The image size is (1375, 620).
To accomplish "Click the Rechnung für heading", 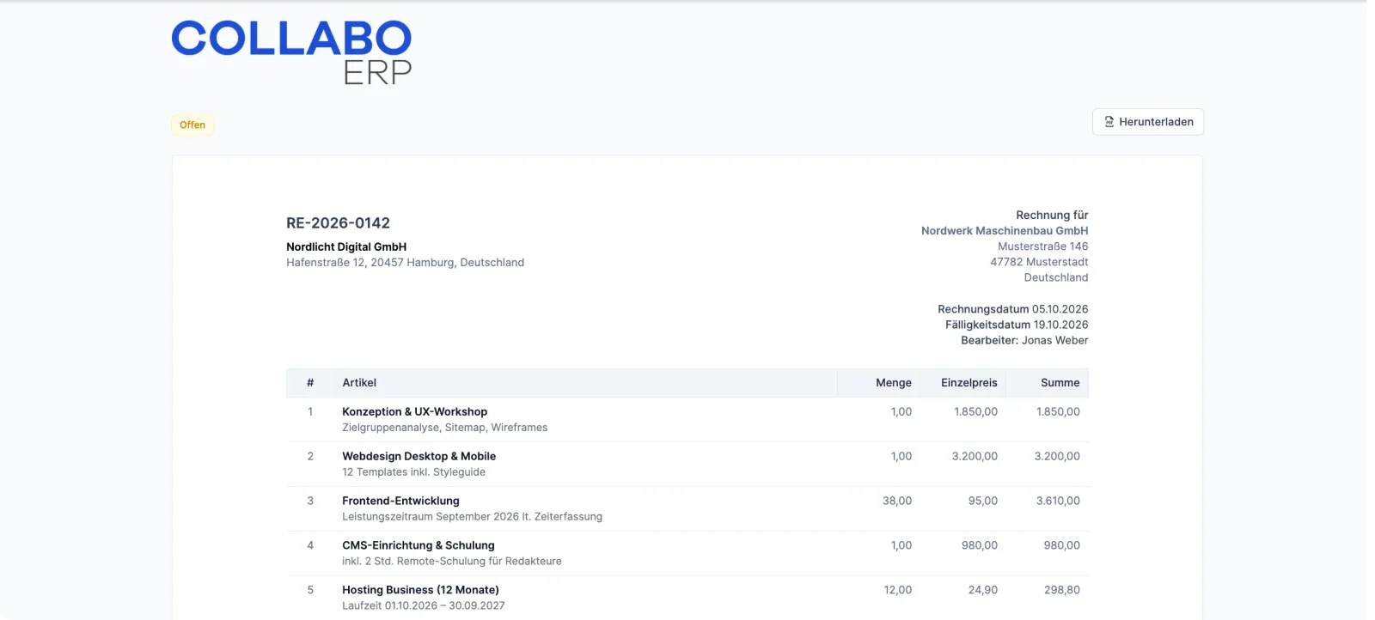I will coord(1052,216).
